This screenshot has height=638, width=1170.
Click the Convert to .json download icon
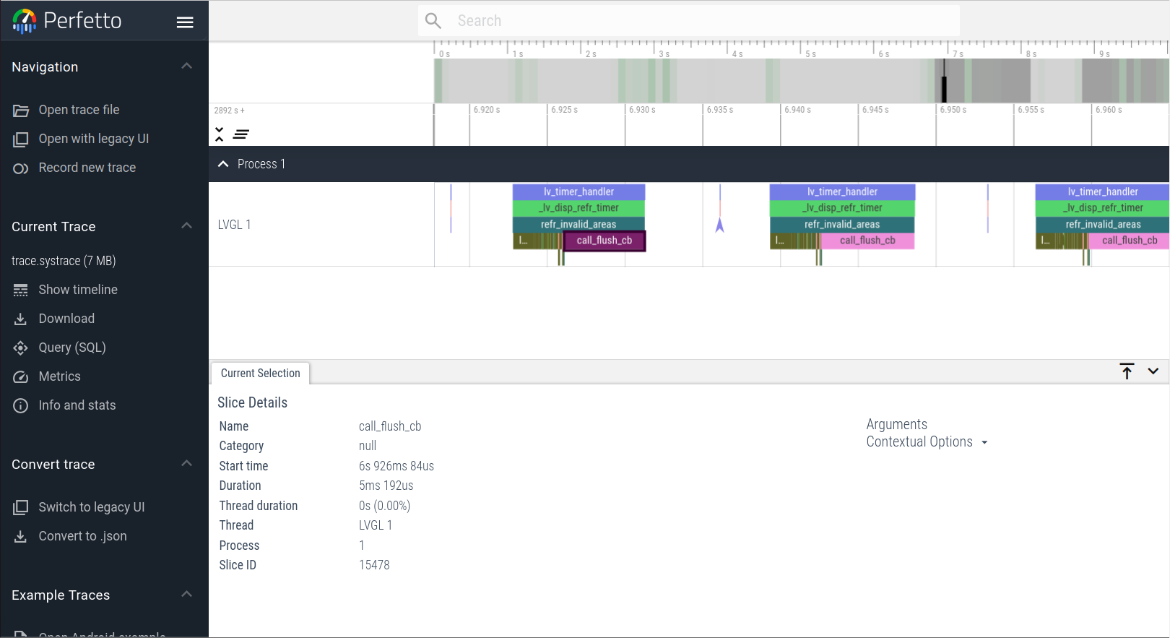point(21,537)
